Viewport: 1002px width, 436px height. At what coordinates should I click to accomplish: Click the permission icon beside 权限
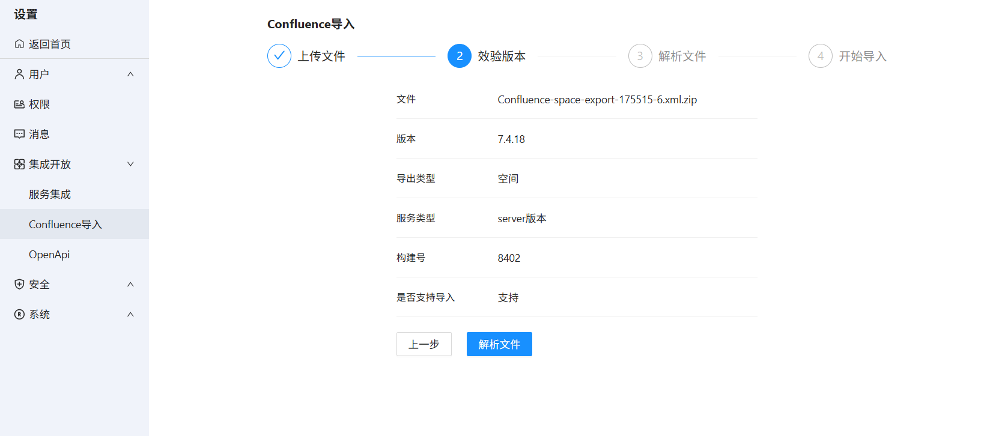click(x=19, y=104)
